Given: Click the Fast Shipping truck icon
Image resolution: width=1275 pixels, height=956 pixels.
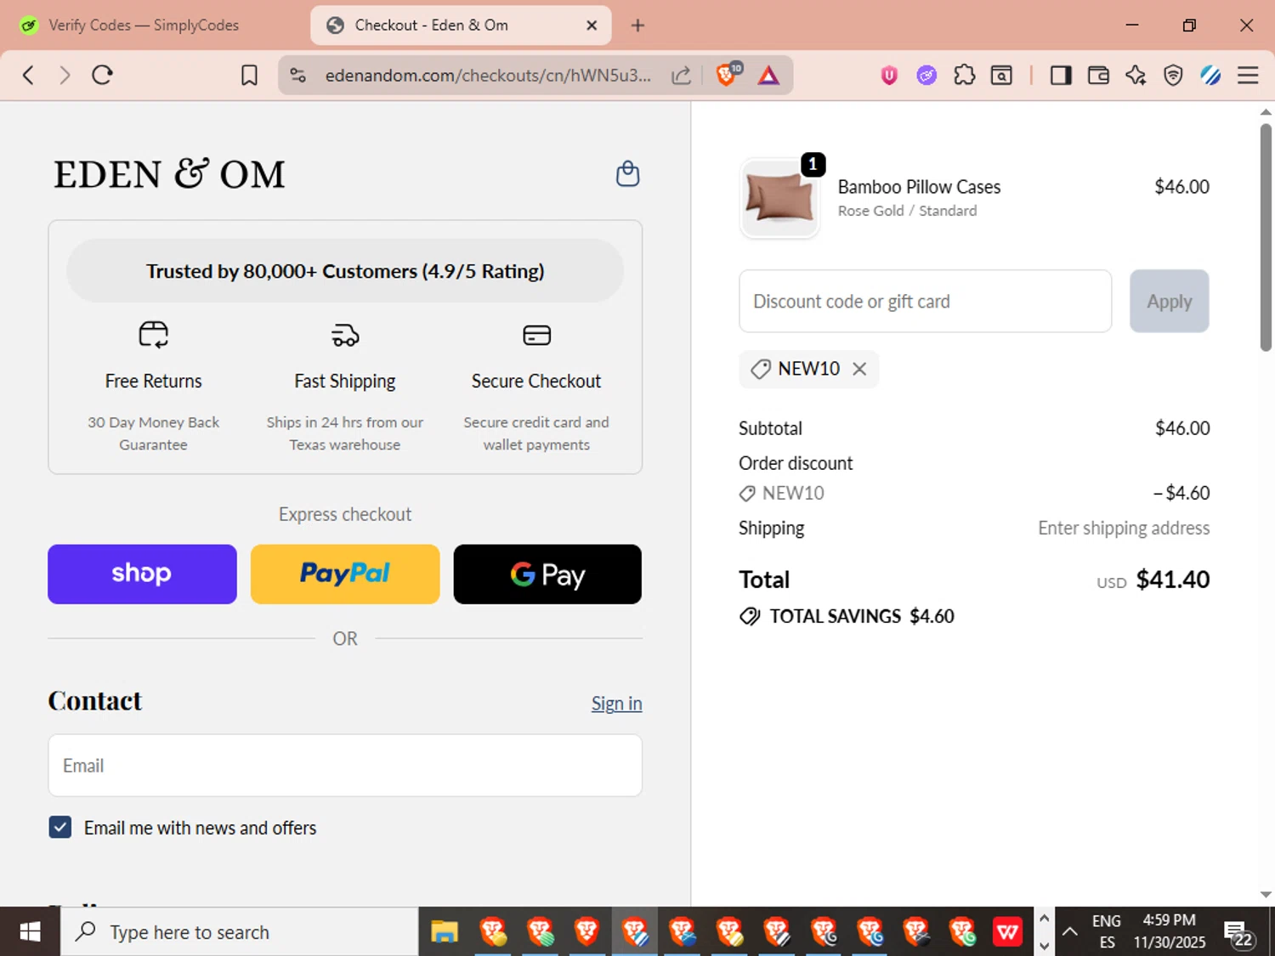Looking at the screenshot, I should pos(345,335).
